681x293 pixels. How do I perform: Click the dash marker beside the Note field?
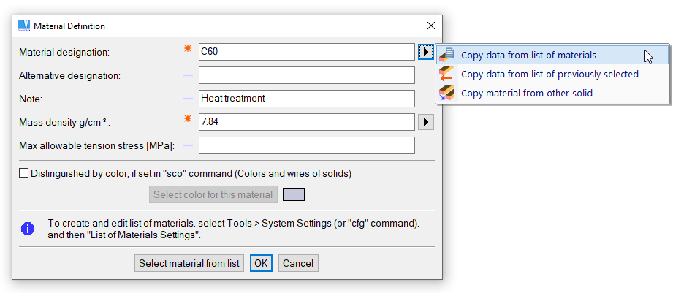click(188, 98)
